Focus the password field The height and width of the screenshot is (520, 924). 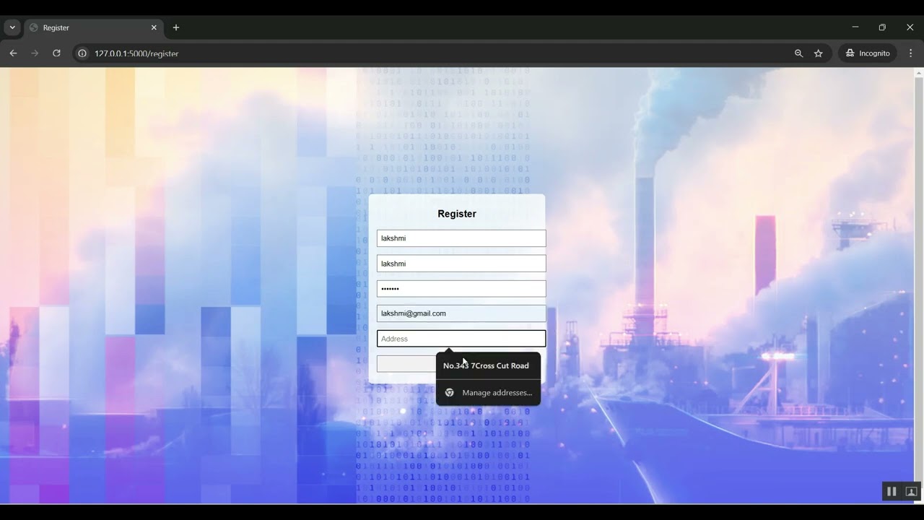[461, 289]
